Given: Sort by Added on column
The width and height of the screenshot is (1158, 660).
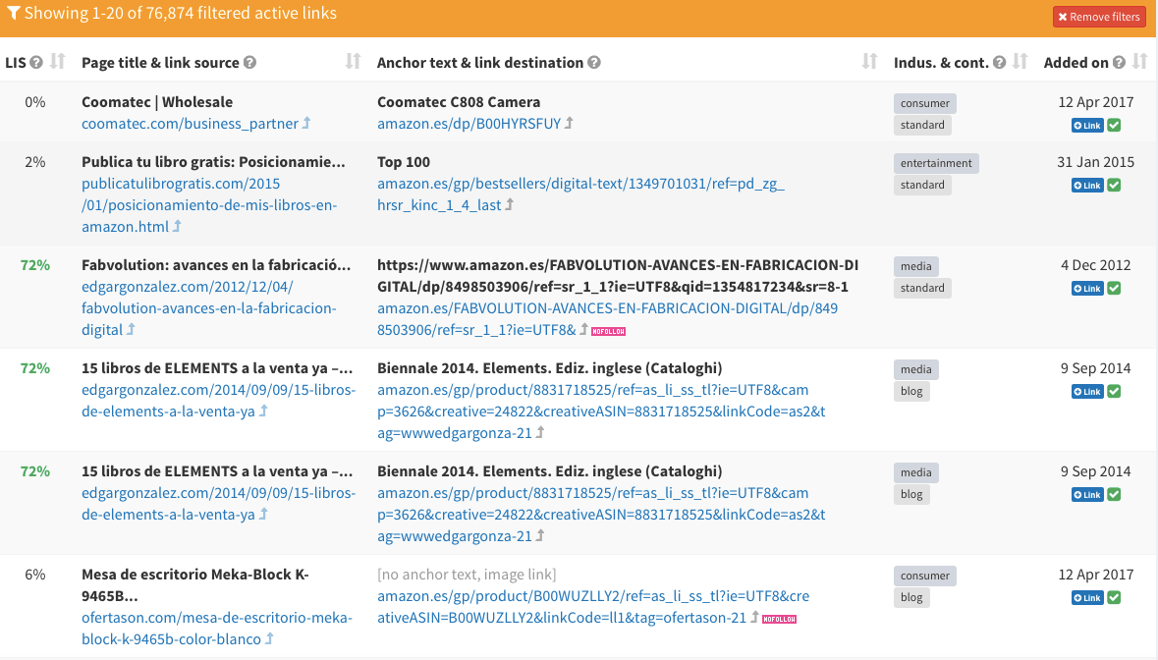Looking at the screenshot, I should (x=1139, y=62).
